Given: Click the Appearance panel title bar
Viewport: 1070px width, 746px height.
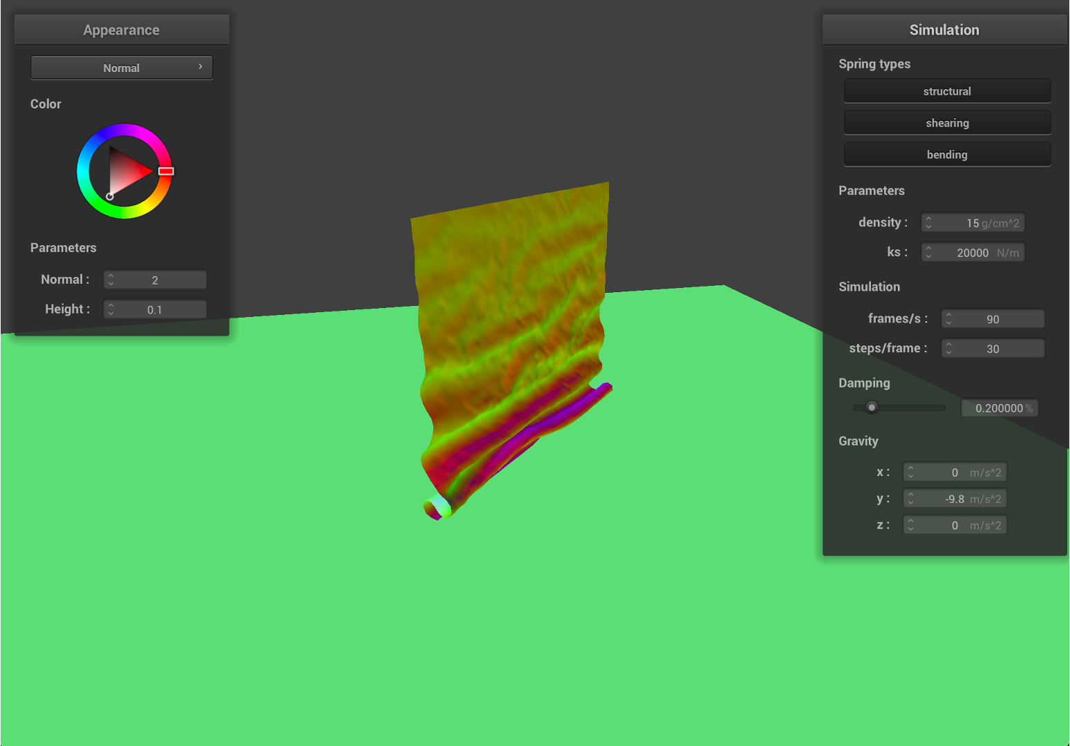Looking at the screenshot, I should click(122, 30).
